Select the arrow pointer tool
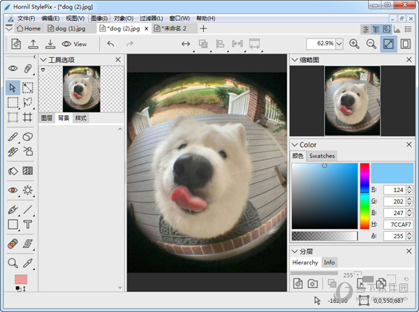The height and width of the screenshot is (312, 419). tap(13, 88)
